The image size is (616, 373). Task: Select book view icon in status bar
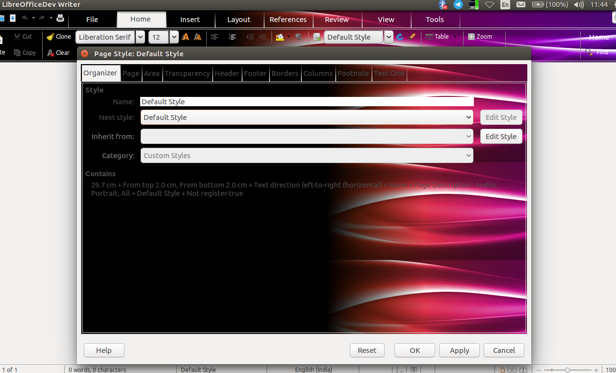(x=523, y=370)
